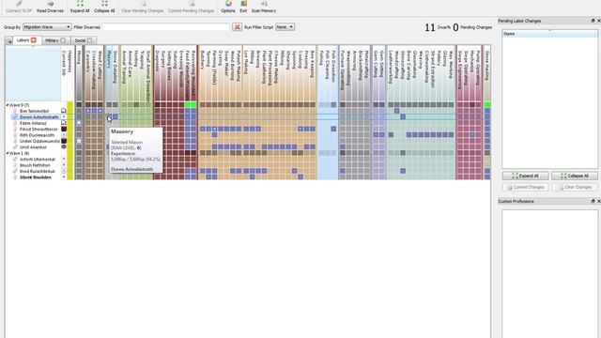Select dwarf Doren Asteshistrath in the list
Image resolution: width=601 pixels, height=338 pixels.
pos(39,116)
